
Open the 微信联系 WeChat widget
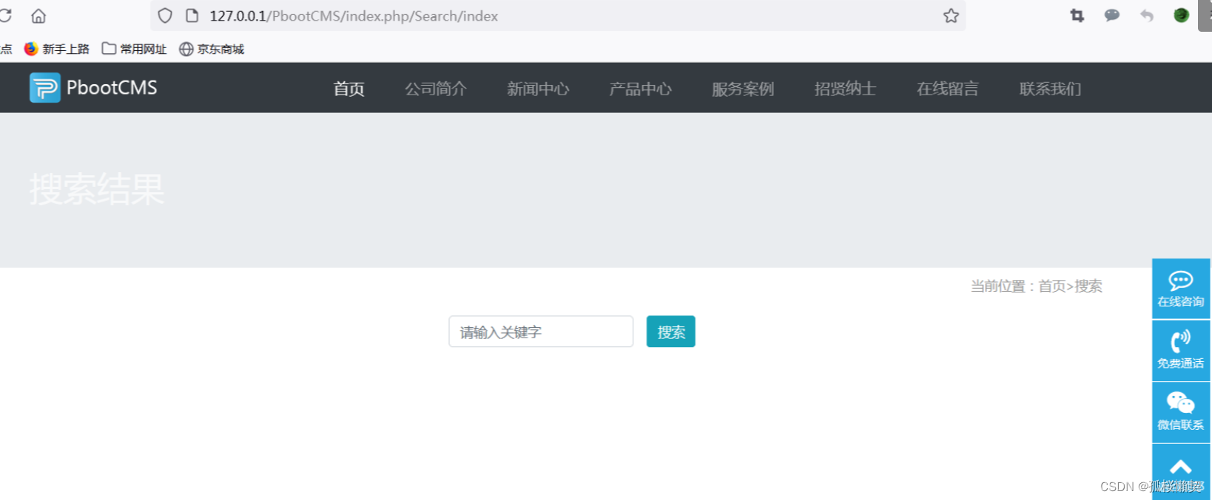click(1181, 412)
